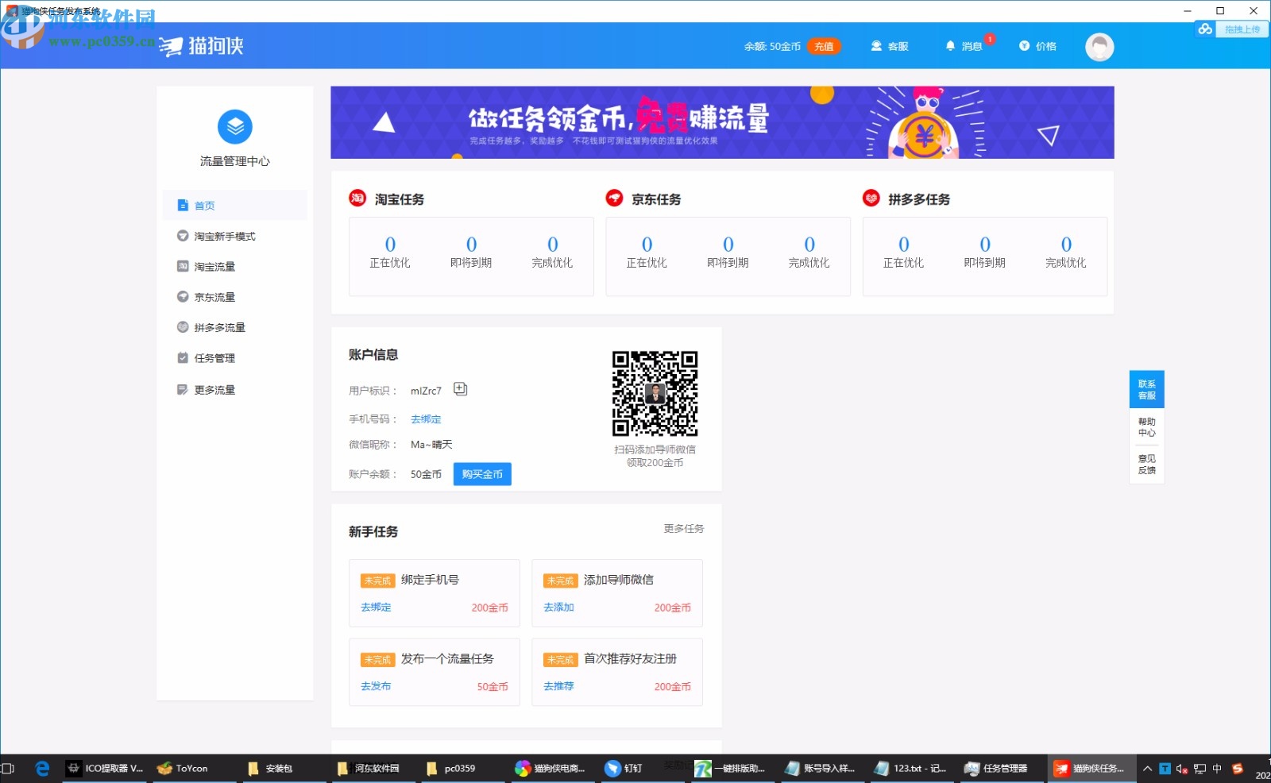The height and width of the screenshot is (783, 1271).
Task: Open the user avatar menu at top right
Action: (1099, 46)
